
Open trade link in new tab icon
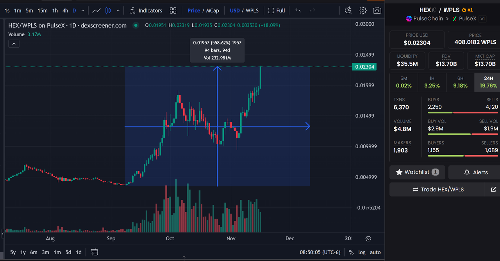point(493,189)
